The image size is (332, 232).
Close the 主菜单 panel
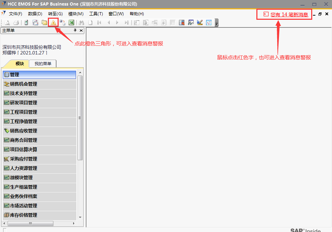pyautogui.click(x=81, y=31)
